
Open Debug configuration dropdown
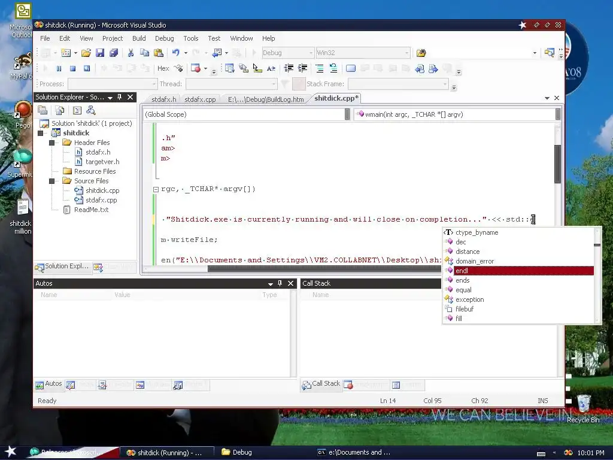tap(288, 53)
